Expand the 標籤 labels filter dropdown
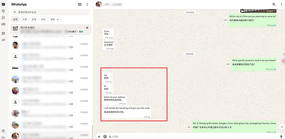The image size is (285, 139). [55, 19]
